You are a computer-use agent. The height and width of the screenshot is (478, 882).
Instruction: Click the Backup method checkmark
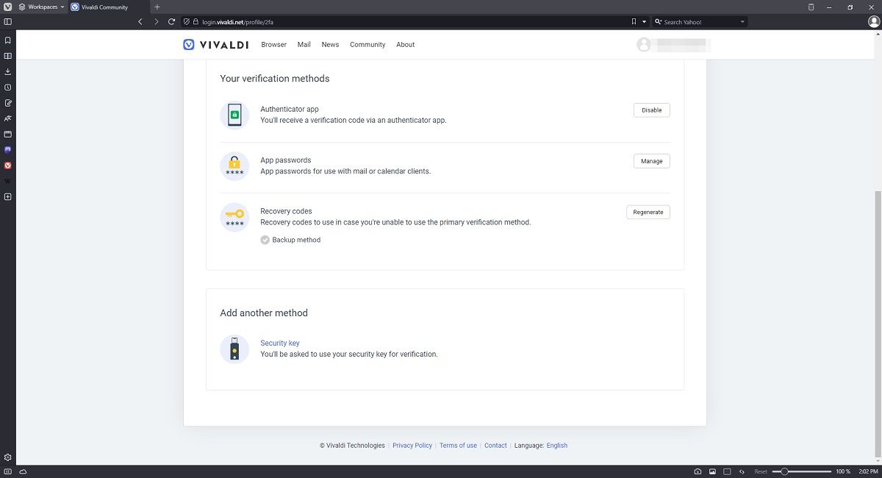click(265, 240)
